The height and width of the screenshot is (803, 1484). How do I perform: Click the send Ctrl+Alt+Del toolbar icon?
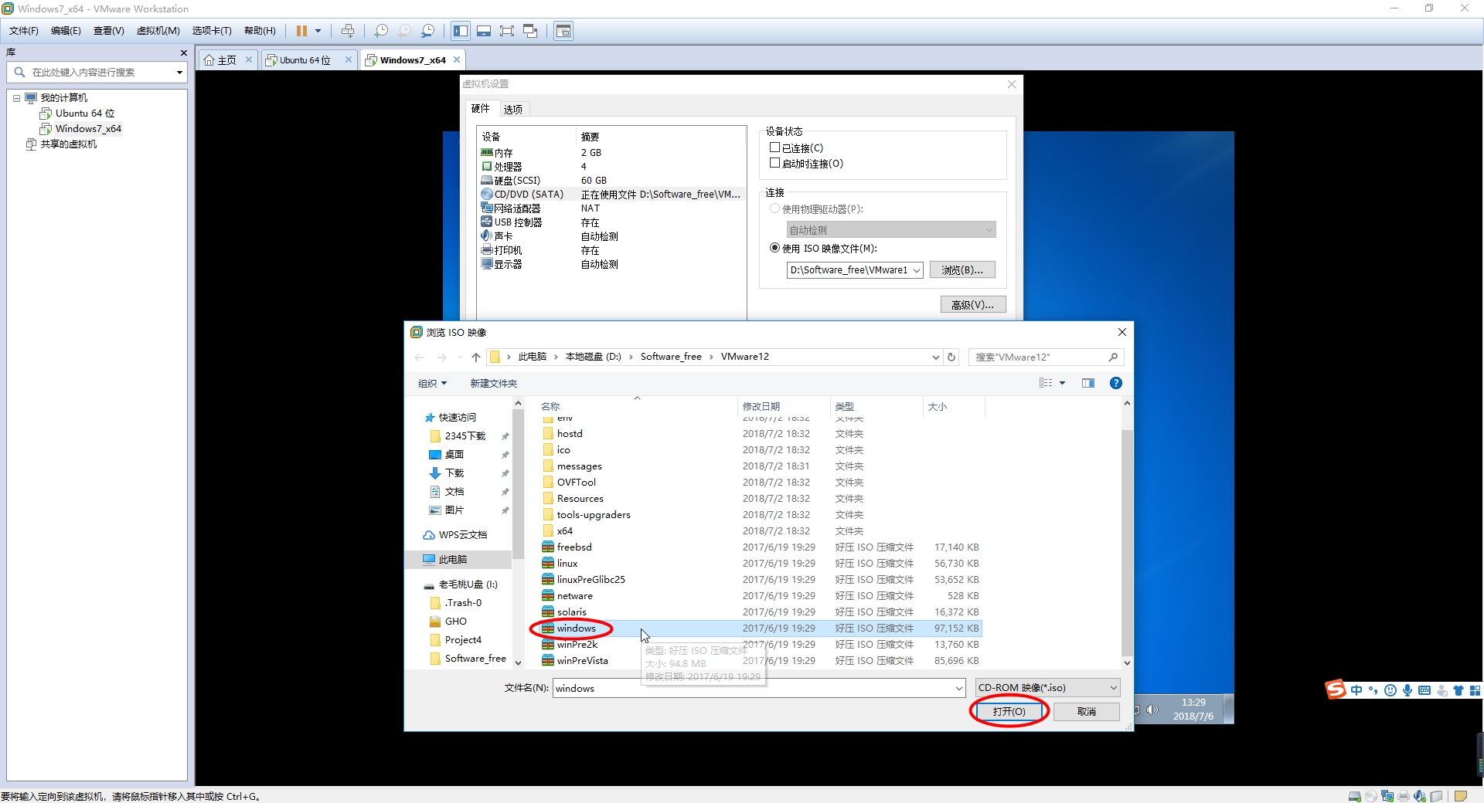point(348,31)
